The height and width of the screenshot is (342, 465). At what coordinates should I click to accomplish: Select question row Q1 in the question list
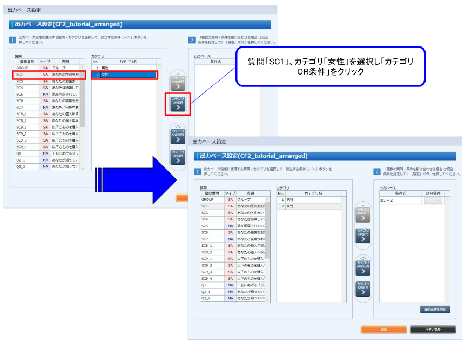click(210, 284)
